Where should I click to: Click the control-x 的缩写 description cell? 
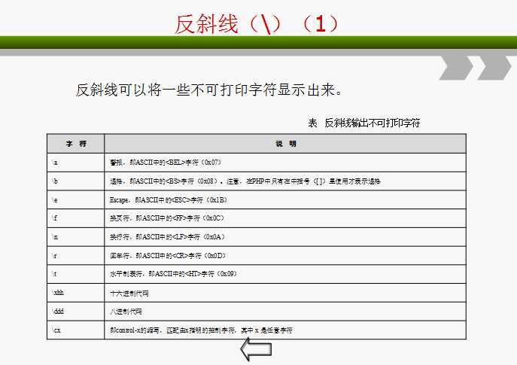pos(285,330)
